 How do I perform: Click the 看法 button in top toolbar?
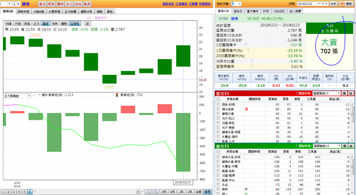[x=42, y=4]
